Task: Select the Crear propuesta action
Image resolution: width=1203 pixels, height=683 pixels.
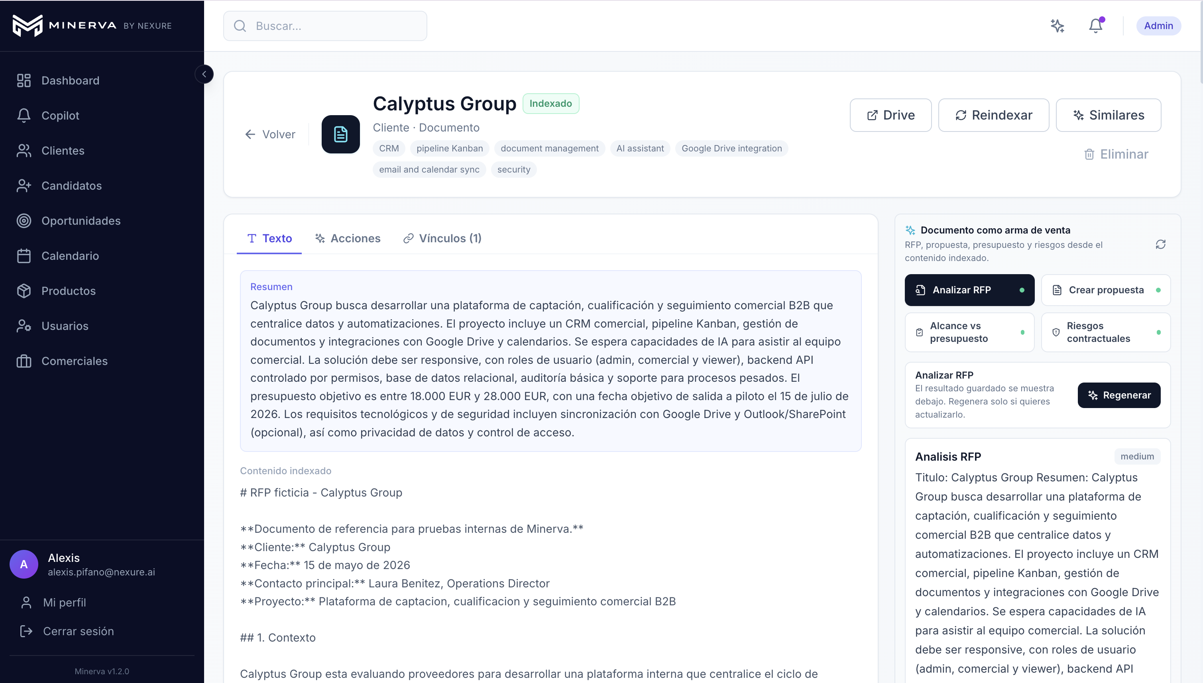Action: coord(1106,290)
